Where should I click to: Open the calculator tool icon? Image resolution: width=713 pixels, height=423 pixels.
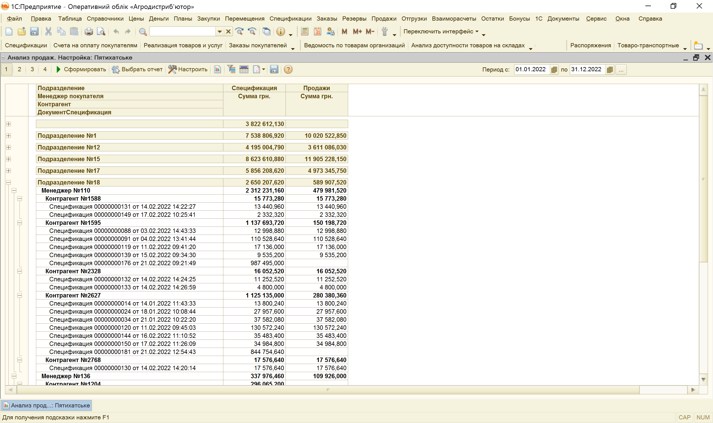pyautogui.click(x=305, y=32)
